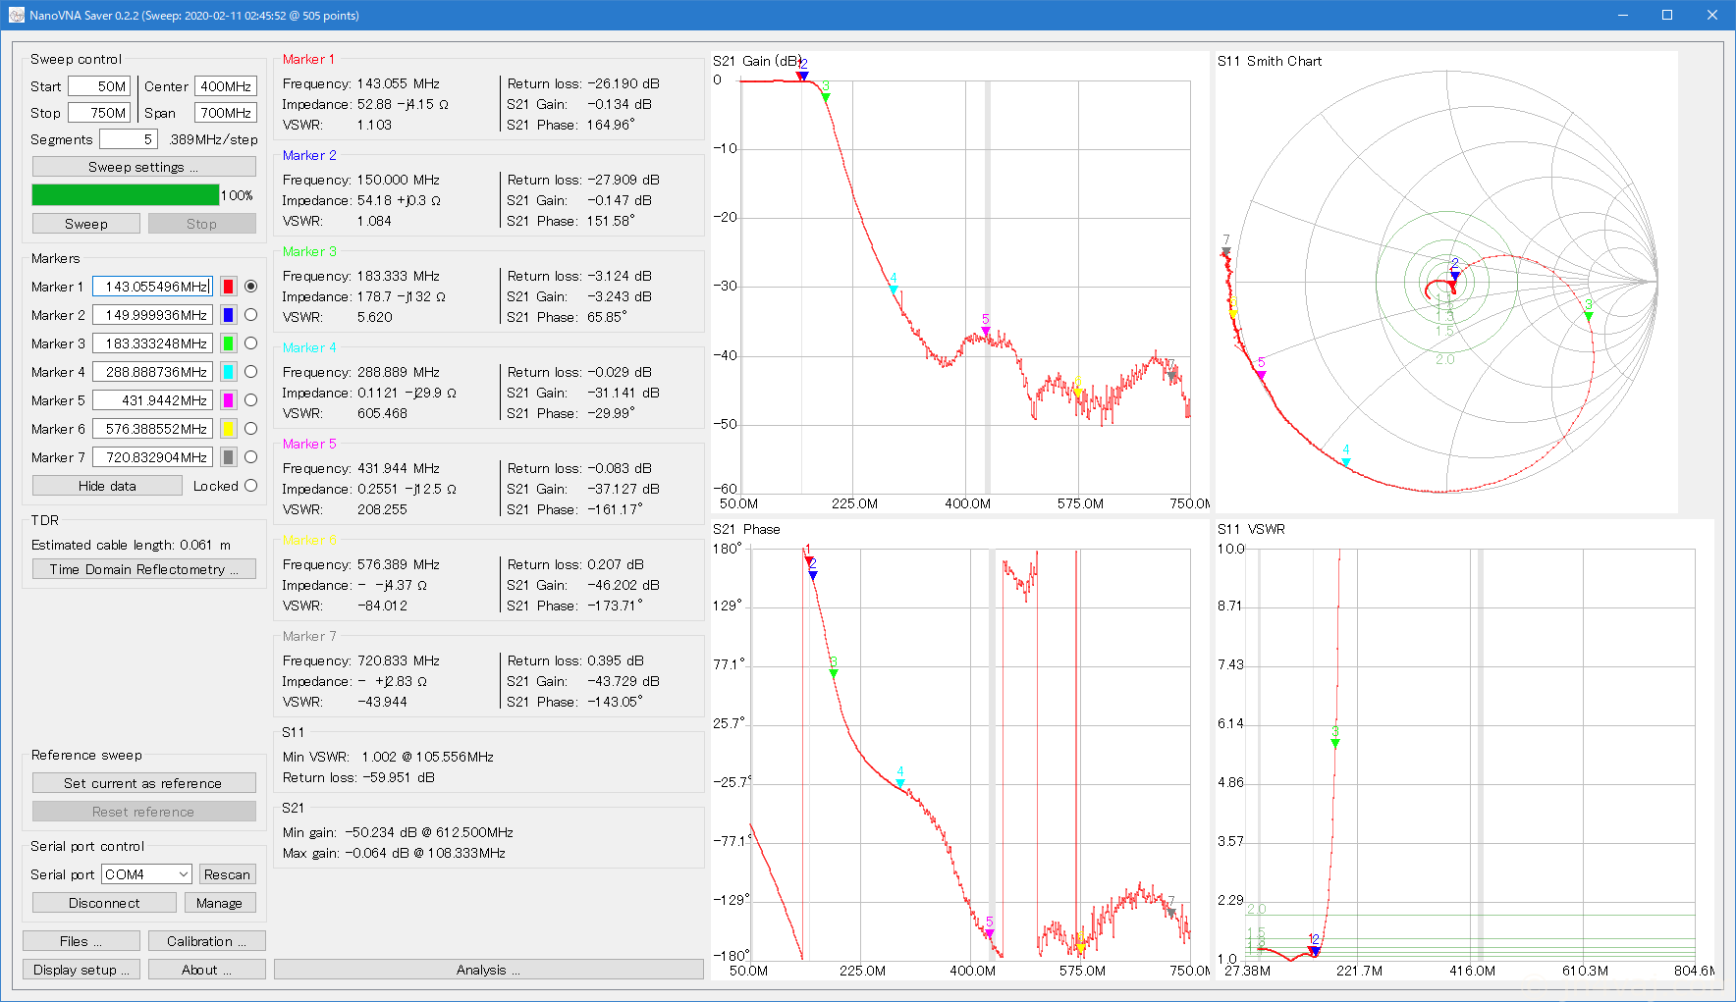Open the blue Marker 2 color swatch
This screenshot has width=1736, height=1002.
[x=228, y=315]
